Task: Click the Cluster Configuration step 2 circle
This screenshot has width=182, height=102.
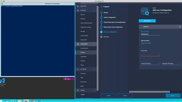Action: 101,18
